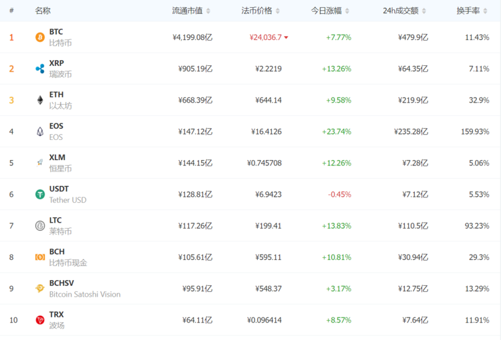
Task: Open the EOS ticker link in bold
Action: tap(56, 126)
